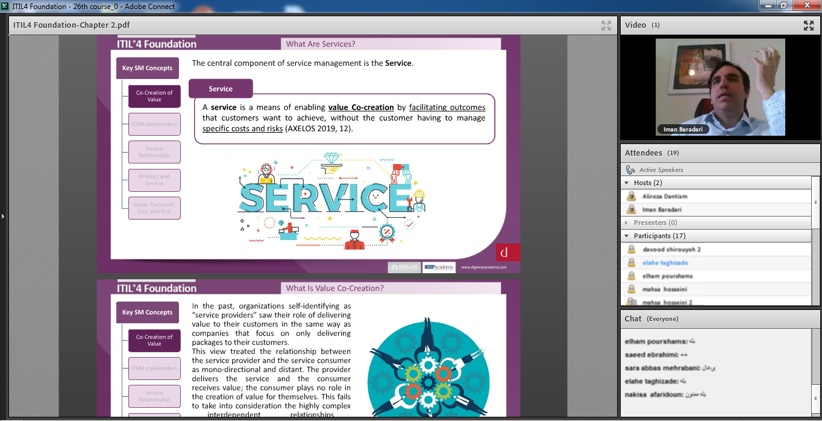Viewport: 822px width, 421px height.
Task: Click the Active Speakers phone icon
Action: coord(631,170)
